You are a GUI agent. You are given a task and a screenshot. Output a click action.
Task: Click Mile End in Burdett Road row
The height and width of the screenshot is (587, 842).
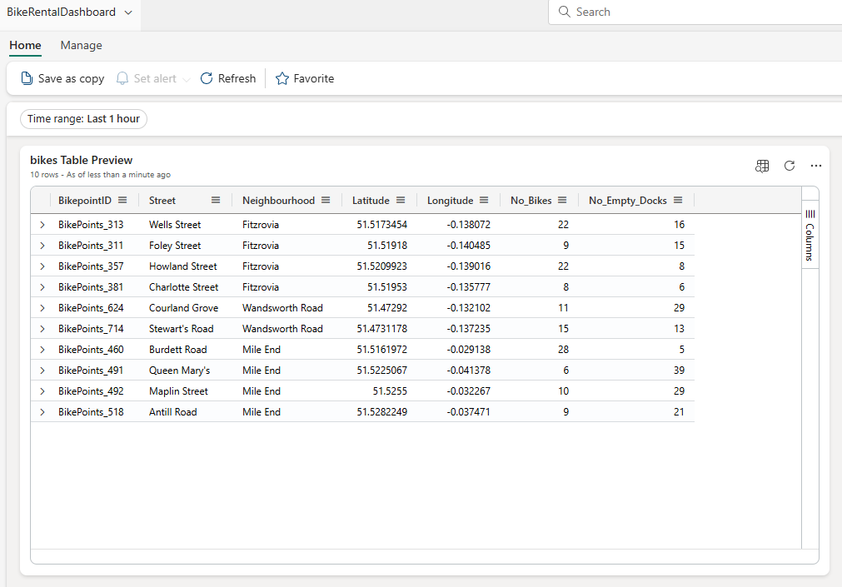[261, 350]
